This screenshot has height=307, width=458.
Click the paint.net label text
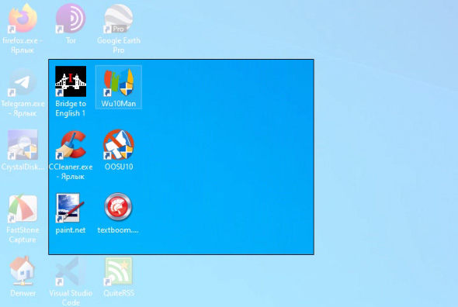tap(71, 230)
